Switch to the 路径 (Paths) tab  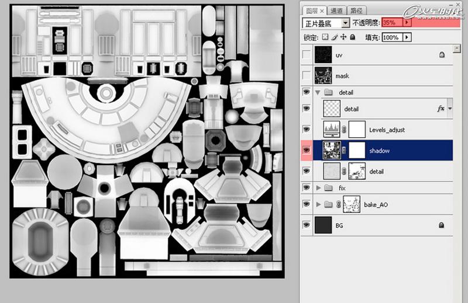(356, 11)
